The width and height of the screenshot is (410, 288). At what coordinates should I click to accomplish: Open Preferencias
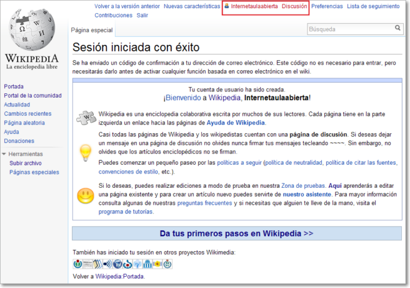pos(327,6)
